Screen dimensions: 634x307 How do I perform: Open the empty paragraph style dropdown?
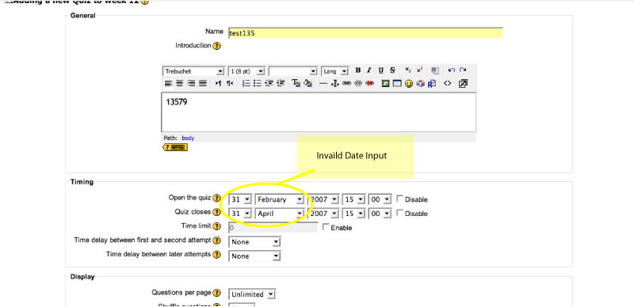tap(293, 71)
